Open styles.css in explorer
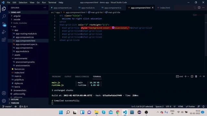 [x=19, y=83]
